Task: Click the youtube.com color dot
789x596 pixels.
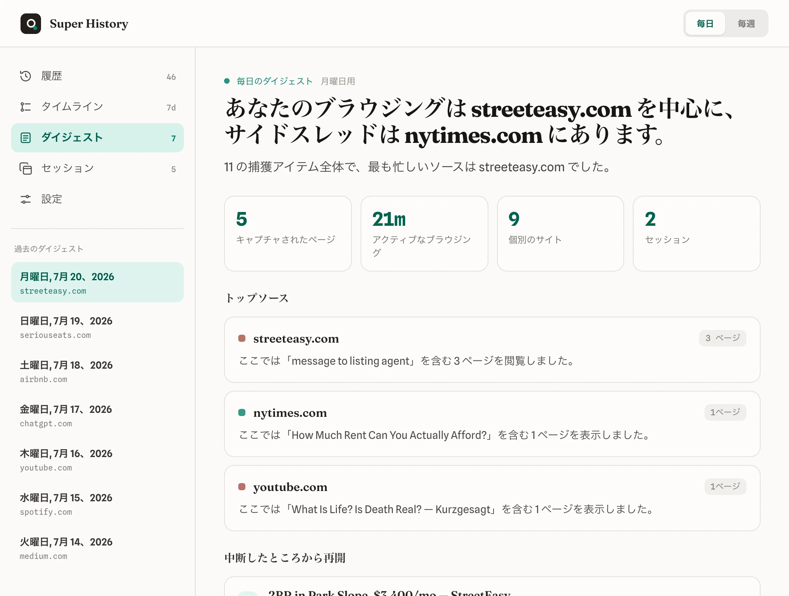Action: coord(242,487)
